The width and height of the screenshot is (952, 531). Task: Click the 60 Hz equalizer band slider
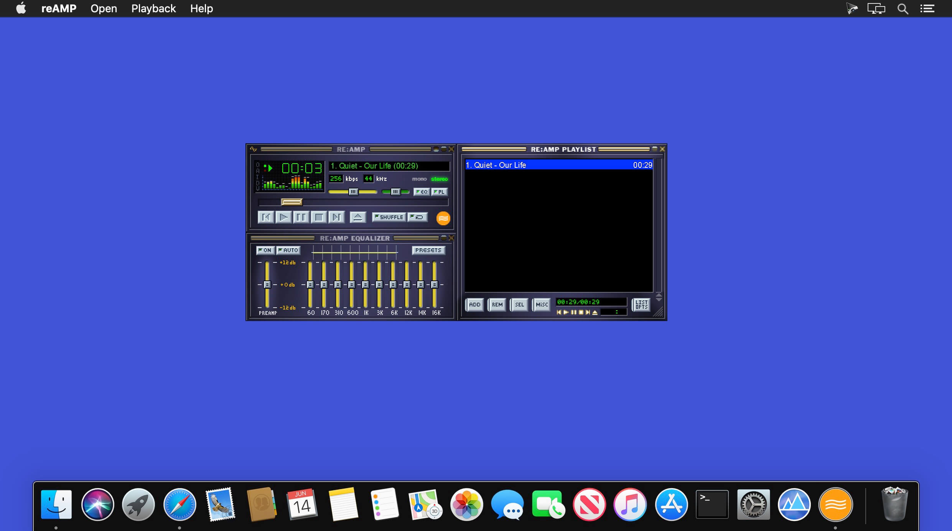click(310, 285)
